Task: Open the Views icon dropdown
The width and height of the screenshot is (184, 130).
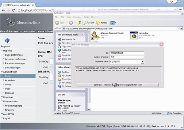Action: pyautogui.click(x=113, y=23)
